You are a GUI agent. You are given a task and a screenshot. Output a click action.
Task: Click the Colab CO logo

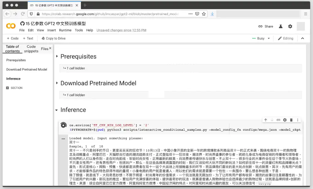[x=11, y=26]
